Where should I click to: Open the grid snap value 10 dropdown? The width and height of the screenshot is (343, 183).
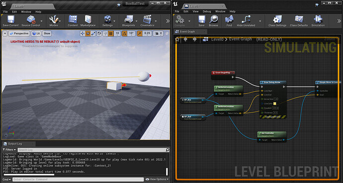pos(117,33)
